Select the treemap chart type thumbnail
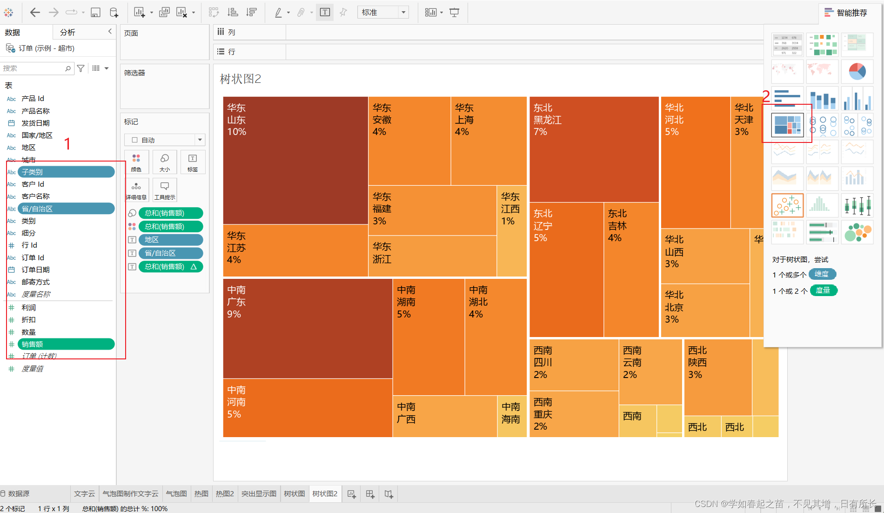This screenshot has width=884, height=513. pyautogui.click(x=787, y=125)
